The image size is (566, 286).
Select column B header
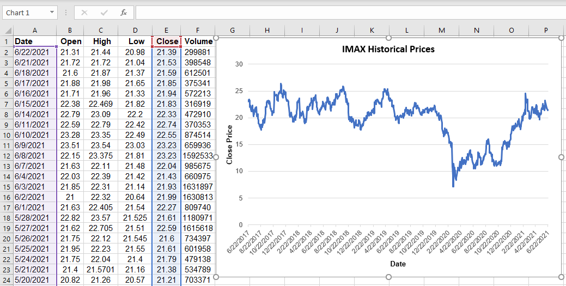(70, 31)
